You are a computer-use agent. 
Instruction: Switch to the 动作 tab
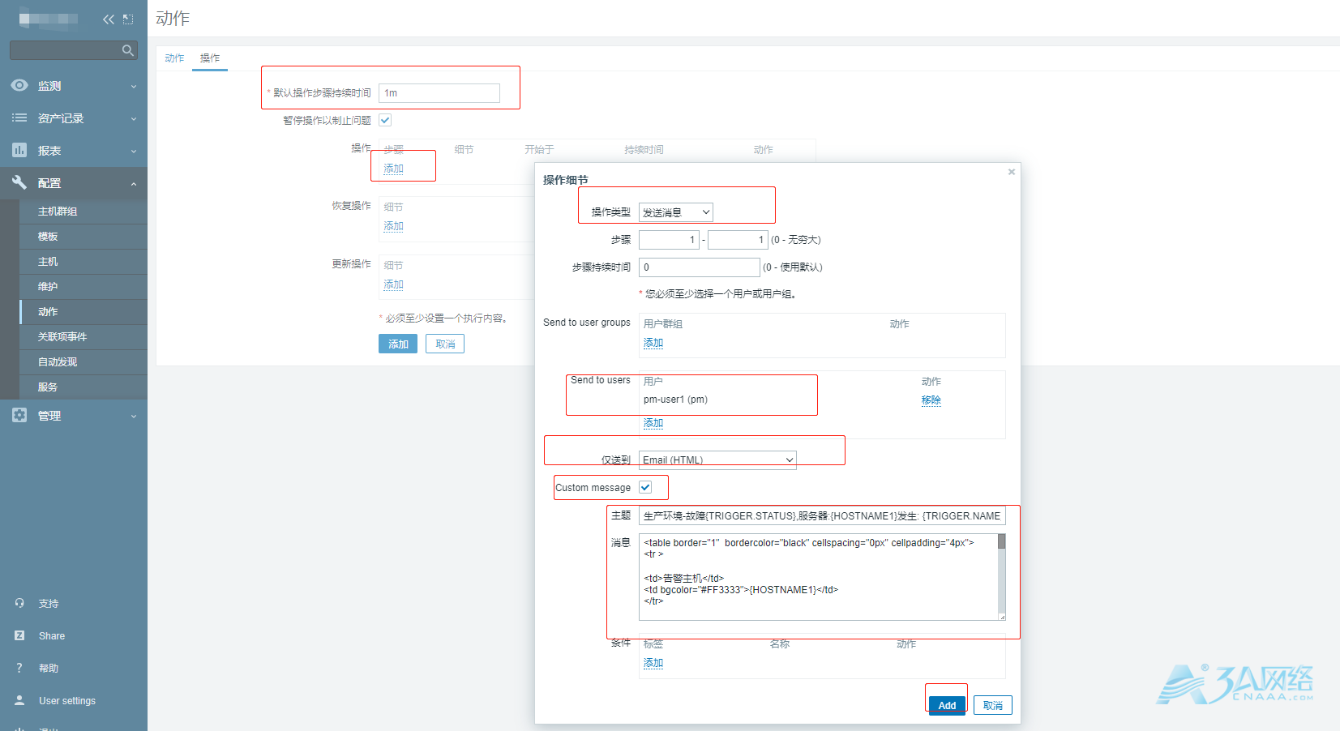[x=174, y=58]
